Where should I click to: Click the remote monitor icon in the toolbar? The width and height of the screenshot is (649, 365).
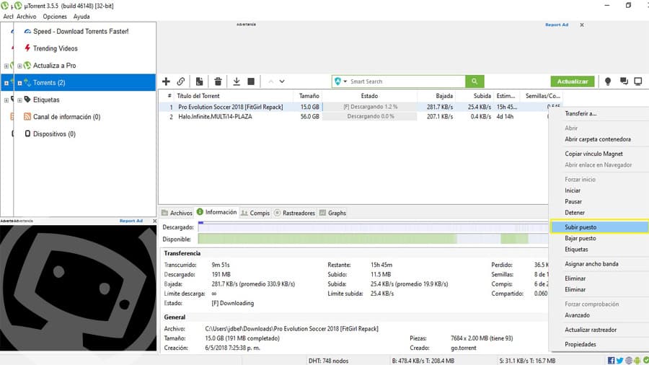[638, 81]
